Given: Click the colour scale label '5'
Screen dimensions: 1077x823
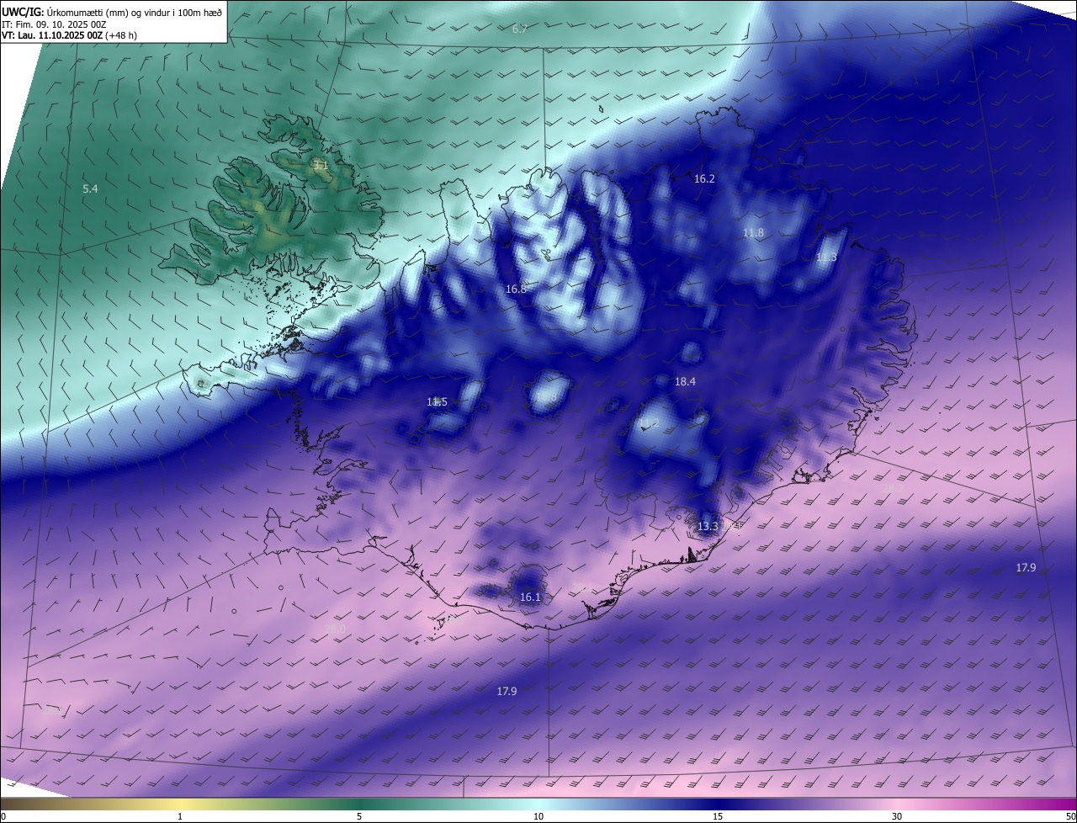Looking at the screenshot, I should (x=359, y=816).
